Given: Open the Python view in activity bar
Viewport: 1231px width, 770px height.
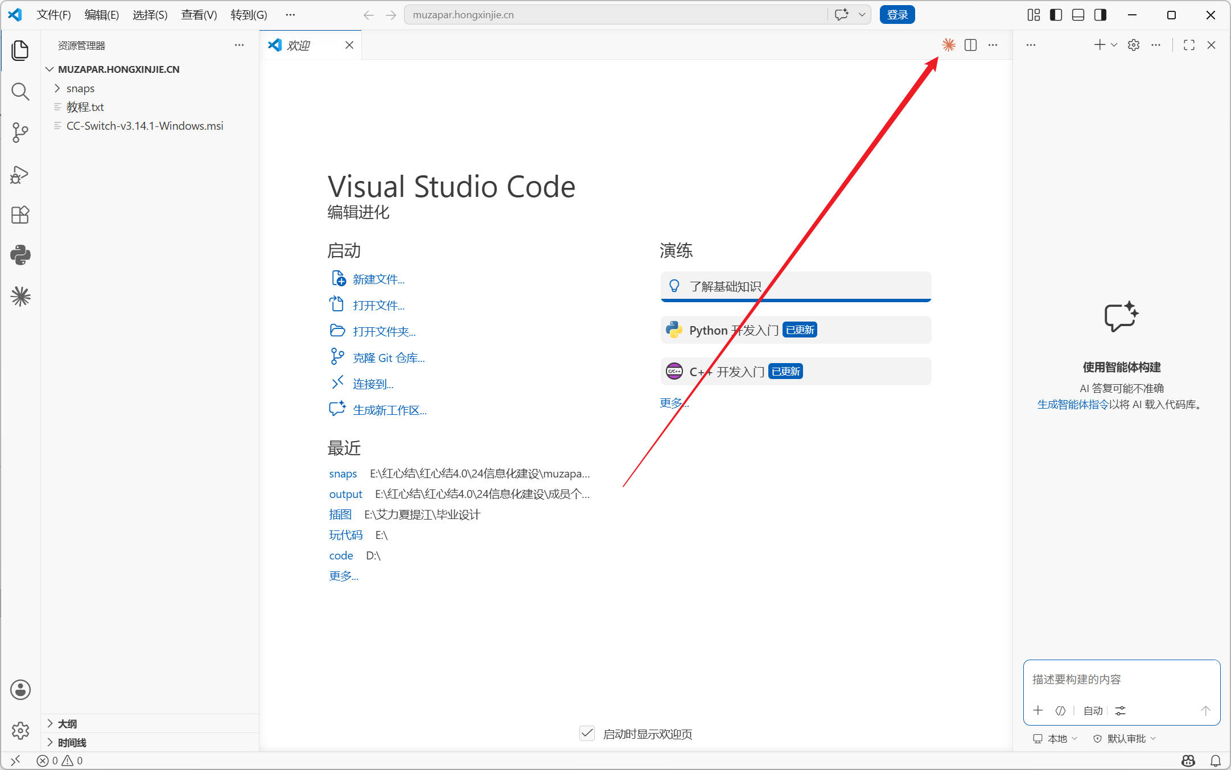Looking at the screenshot, I should [20, 255].
